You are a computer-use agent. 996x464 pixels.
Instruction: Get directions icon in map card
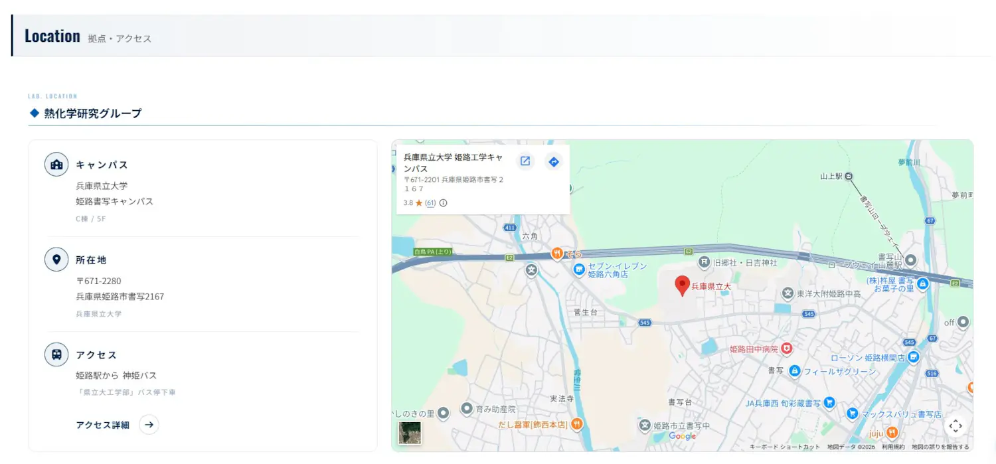coord(554,161)
